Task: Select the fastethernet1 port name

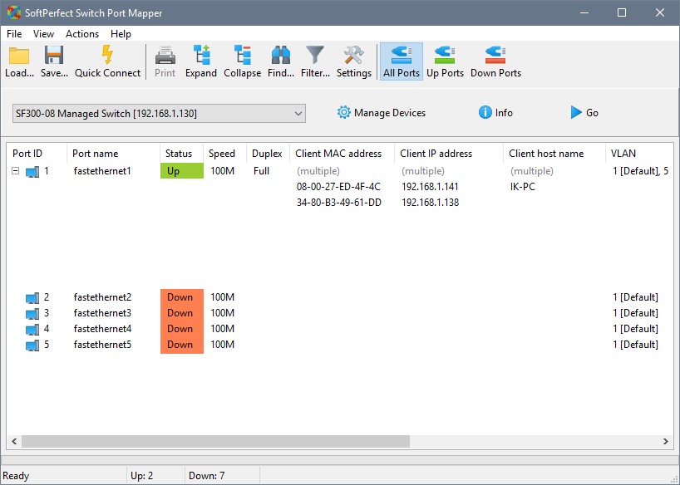Action: (102, 171)
